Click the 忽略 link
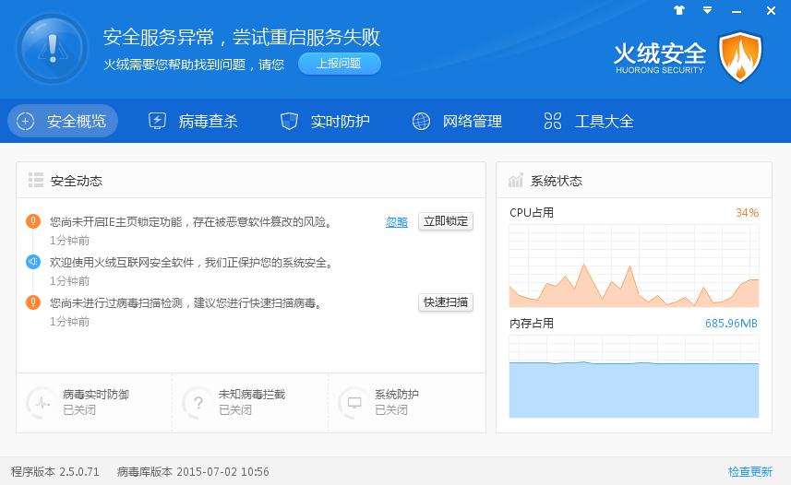 [397, 222]
